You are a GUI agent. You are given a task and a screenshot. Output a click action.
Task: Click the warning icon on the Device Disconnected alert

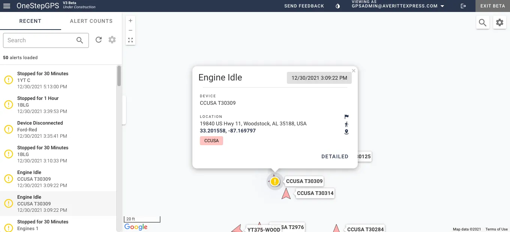[x=8, y=129]
